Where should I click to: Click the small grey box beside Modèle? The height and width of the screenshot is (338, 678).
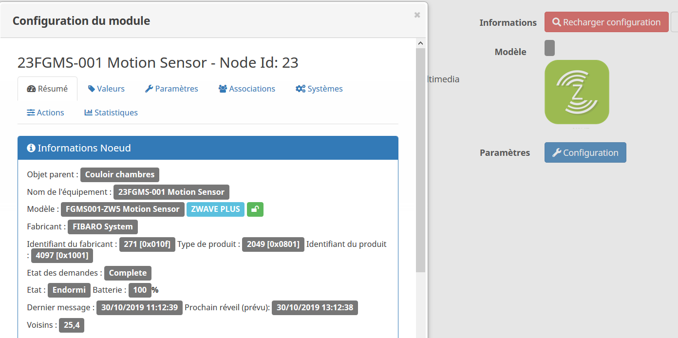(x=549, y=48)
